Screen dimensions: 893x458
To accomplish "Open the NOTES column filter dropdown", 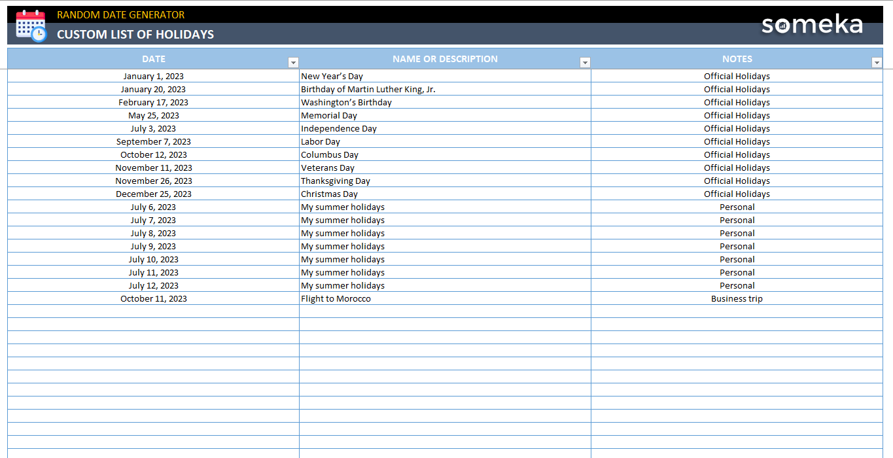I will pyautogui.click(x=877, y=62).
